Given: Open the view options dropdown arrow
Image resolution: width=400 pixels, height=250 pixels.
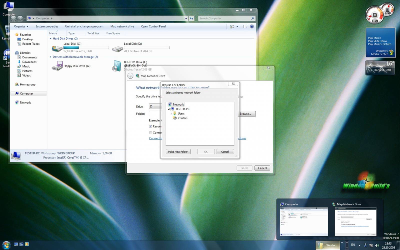Looking at the screenshot, I should (x=237, y=26).
